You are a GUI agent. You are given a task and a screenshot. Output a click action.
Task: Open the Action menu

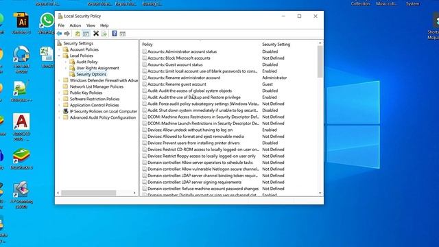pyautogui.click(x=75, y=25)
